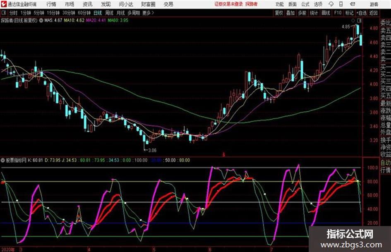Add stock via the +自选 button
This screenshot has height=252, width=391.
click(x=361, y=13)
